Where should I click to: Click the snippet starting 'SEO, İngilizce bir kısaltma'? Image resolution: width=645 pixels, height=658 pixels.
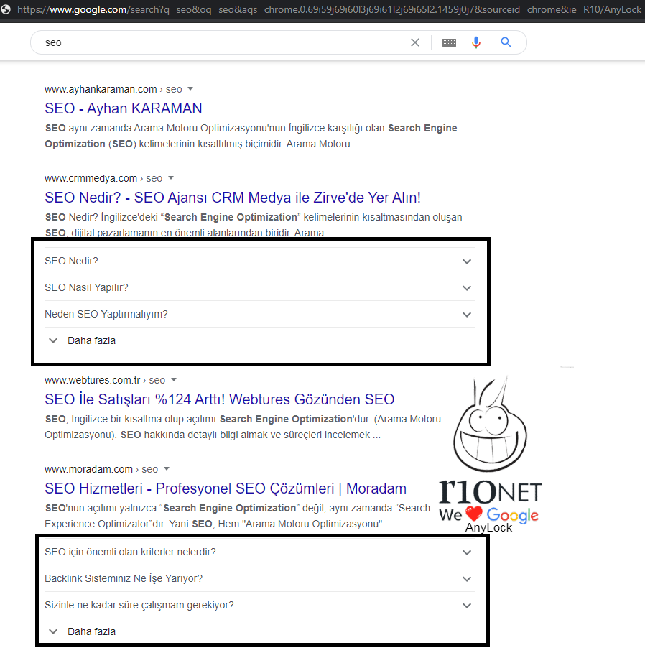[243, 427]
